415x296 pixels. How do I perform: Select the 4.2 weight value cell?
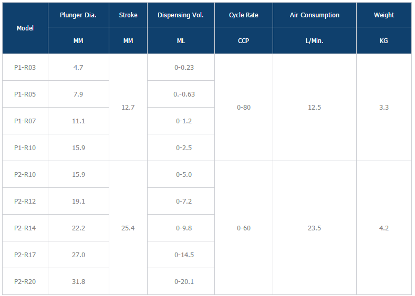pos(384,228)
